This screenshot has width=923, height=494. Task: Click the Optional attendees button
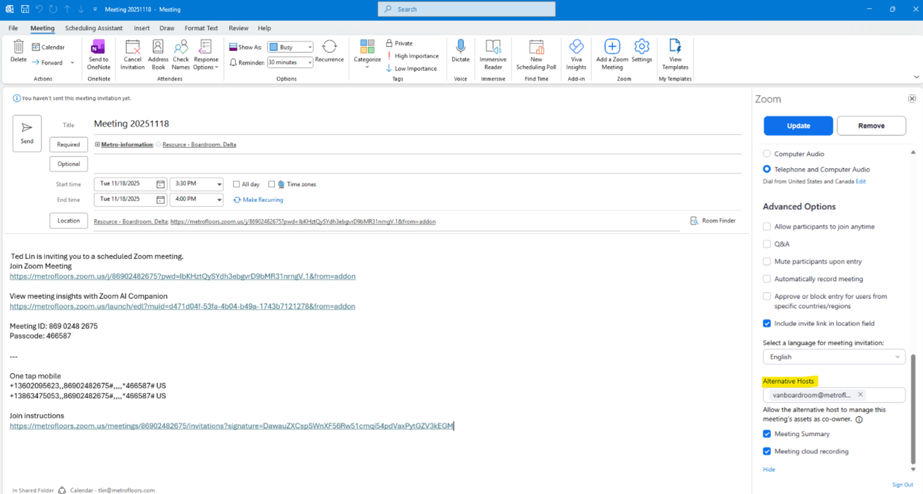[x=69, y=164]
